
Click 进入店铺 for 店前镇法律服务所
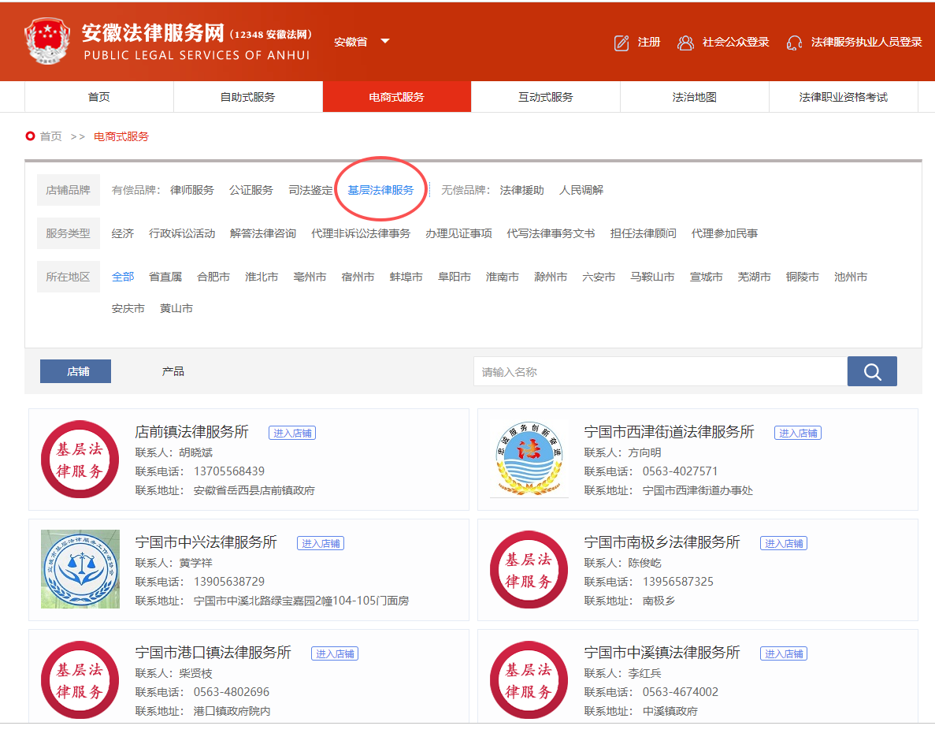tap(292, 433)
